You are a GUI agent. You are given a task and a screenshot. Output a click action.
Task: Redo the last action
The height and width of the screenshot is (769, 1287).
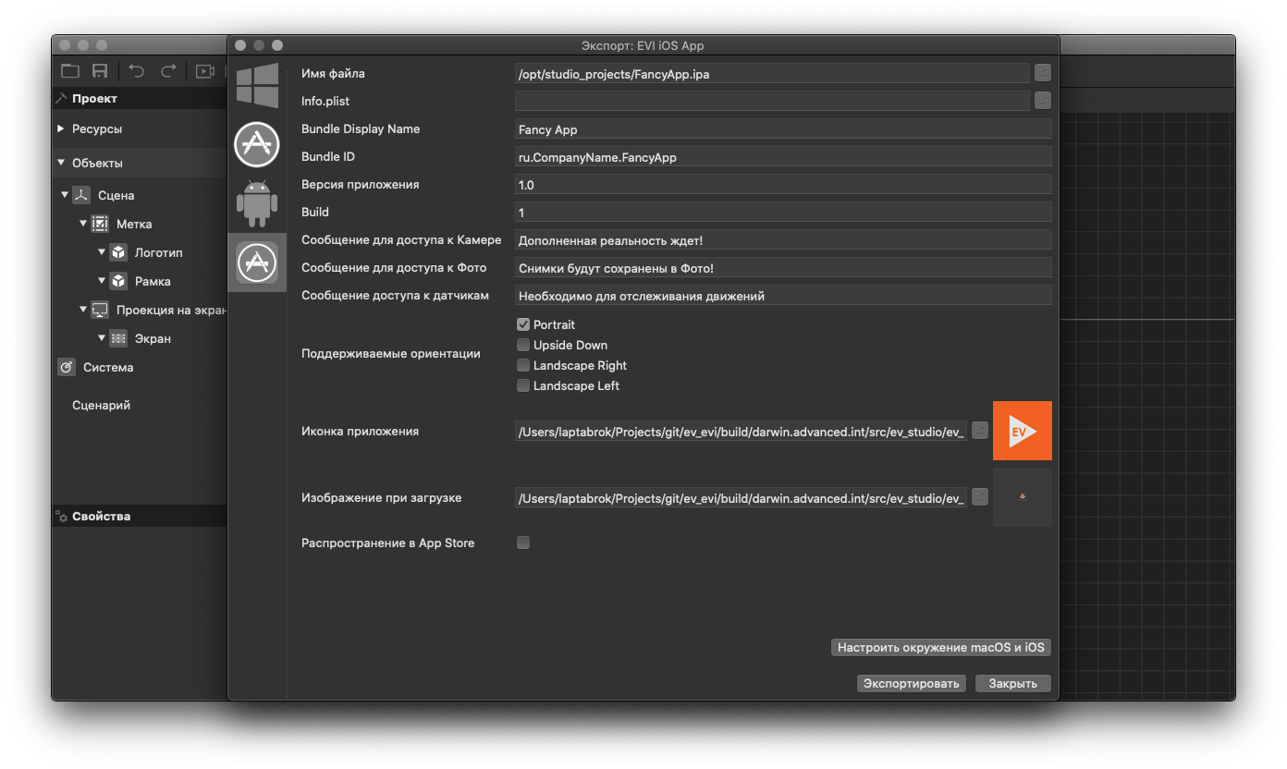(168, 70)
